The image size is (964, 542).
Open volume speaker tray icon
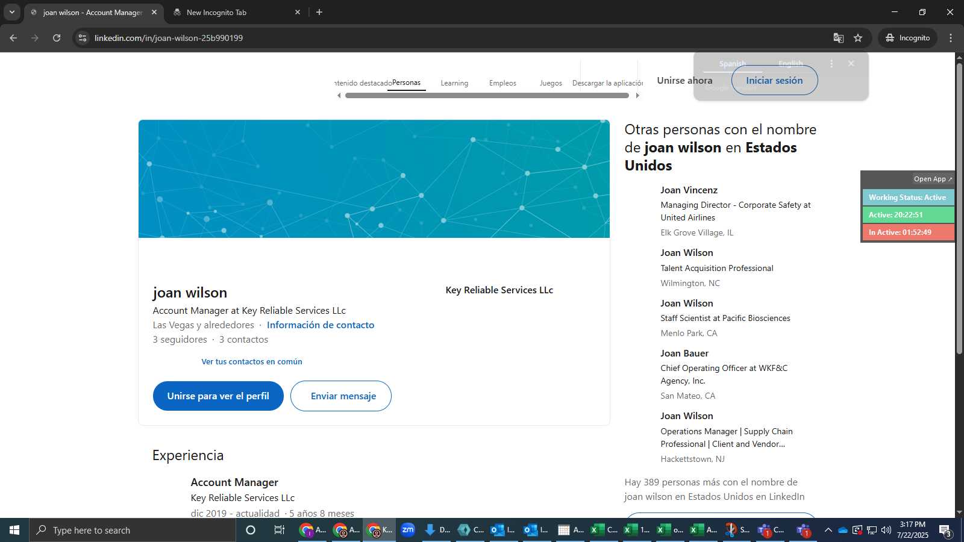pos(886,530)
